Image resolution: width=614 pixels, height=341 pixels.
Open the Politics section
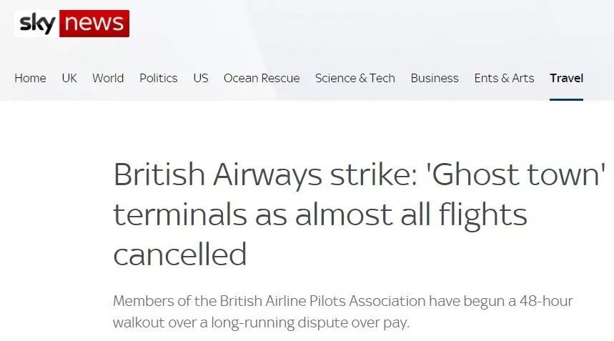coord(158,78)
